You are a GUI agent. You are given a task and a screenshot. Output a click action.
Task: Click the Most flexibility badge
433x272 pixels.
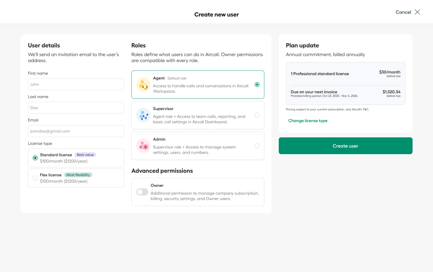click(78, 175)
